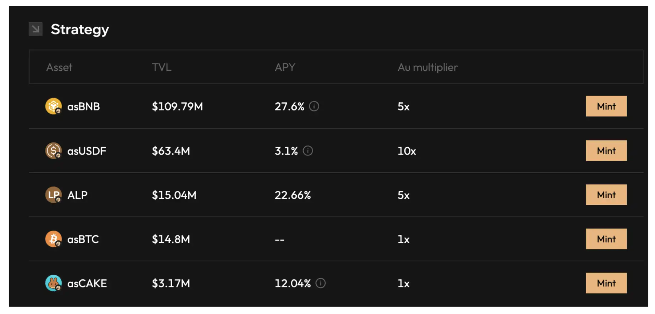
Task: Click the ALP token icon
Action: pyautogui.click(x=53, y=195)
